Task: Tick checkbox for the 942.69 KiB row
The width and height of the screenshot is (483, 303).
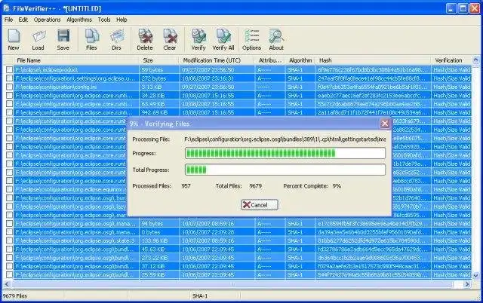Action: tap(10, 112)
